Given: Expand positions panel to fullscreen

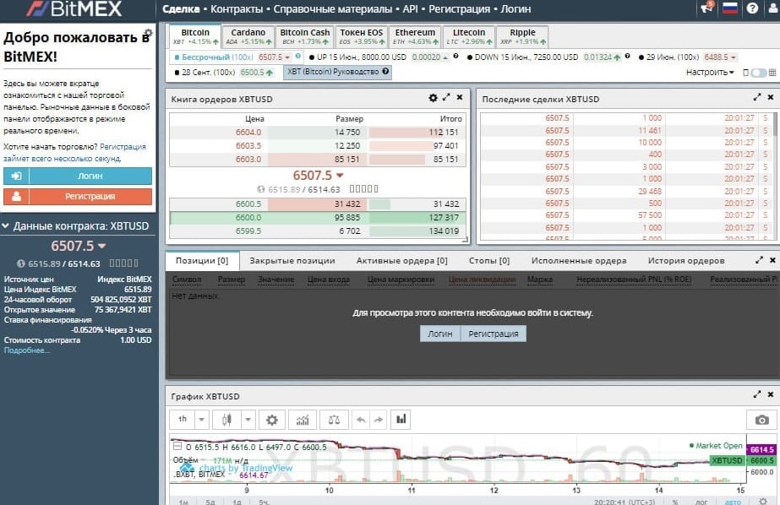Looking at the screenshot, I should coord(759,260).
